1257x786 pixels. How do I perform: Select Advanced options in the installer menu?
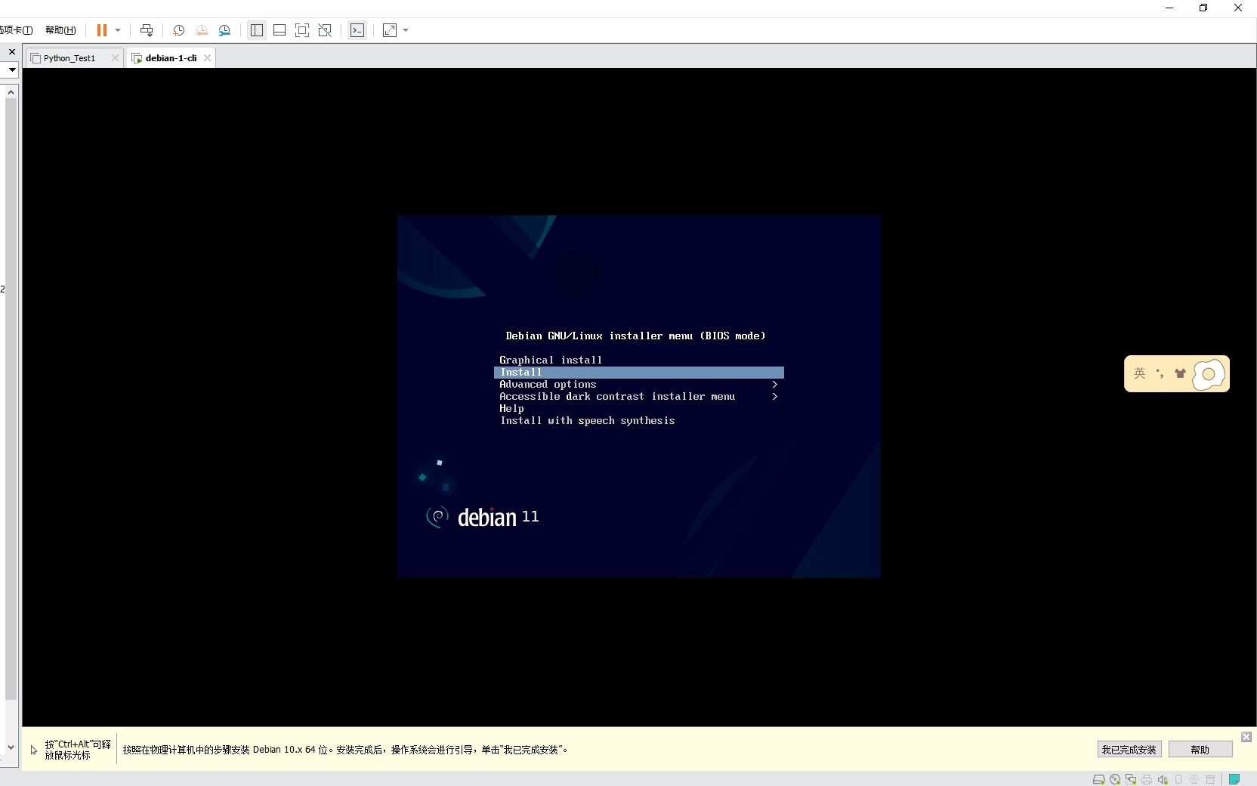pos(548,385)
